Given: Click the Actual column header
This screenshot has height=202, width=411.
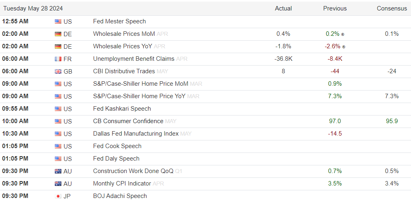Looking at the screenshot, I should 283,8.
